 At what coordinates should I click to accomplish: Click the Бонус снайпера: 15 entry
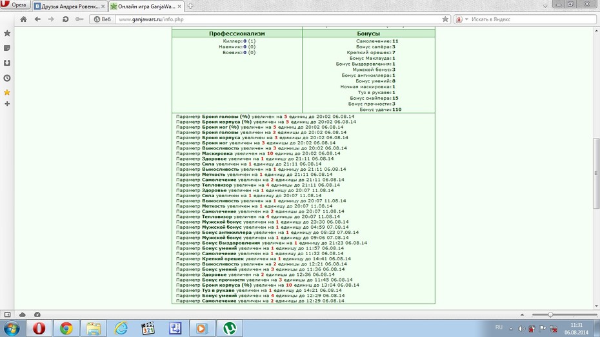[x=374, y=98]
